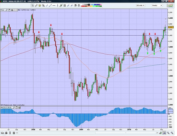Select the black color swatch
The image size is (177, 136).
tap(89, 5)
